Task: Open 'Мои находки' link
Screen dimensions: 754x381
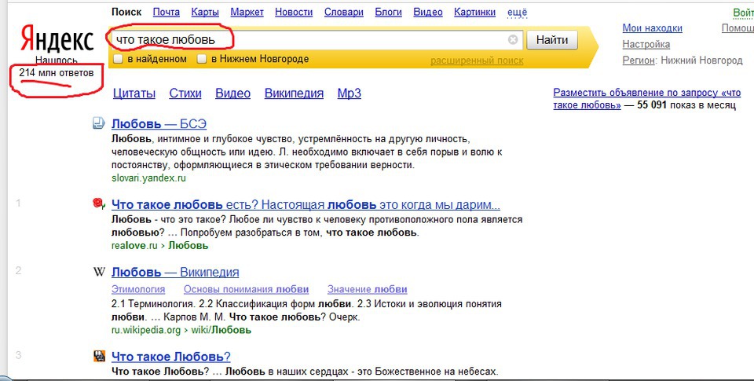Action: (x=652, y=28)
